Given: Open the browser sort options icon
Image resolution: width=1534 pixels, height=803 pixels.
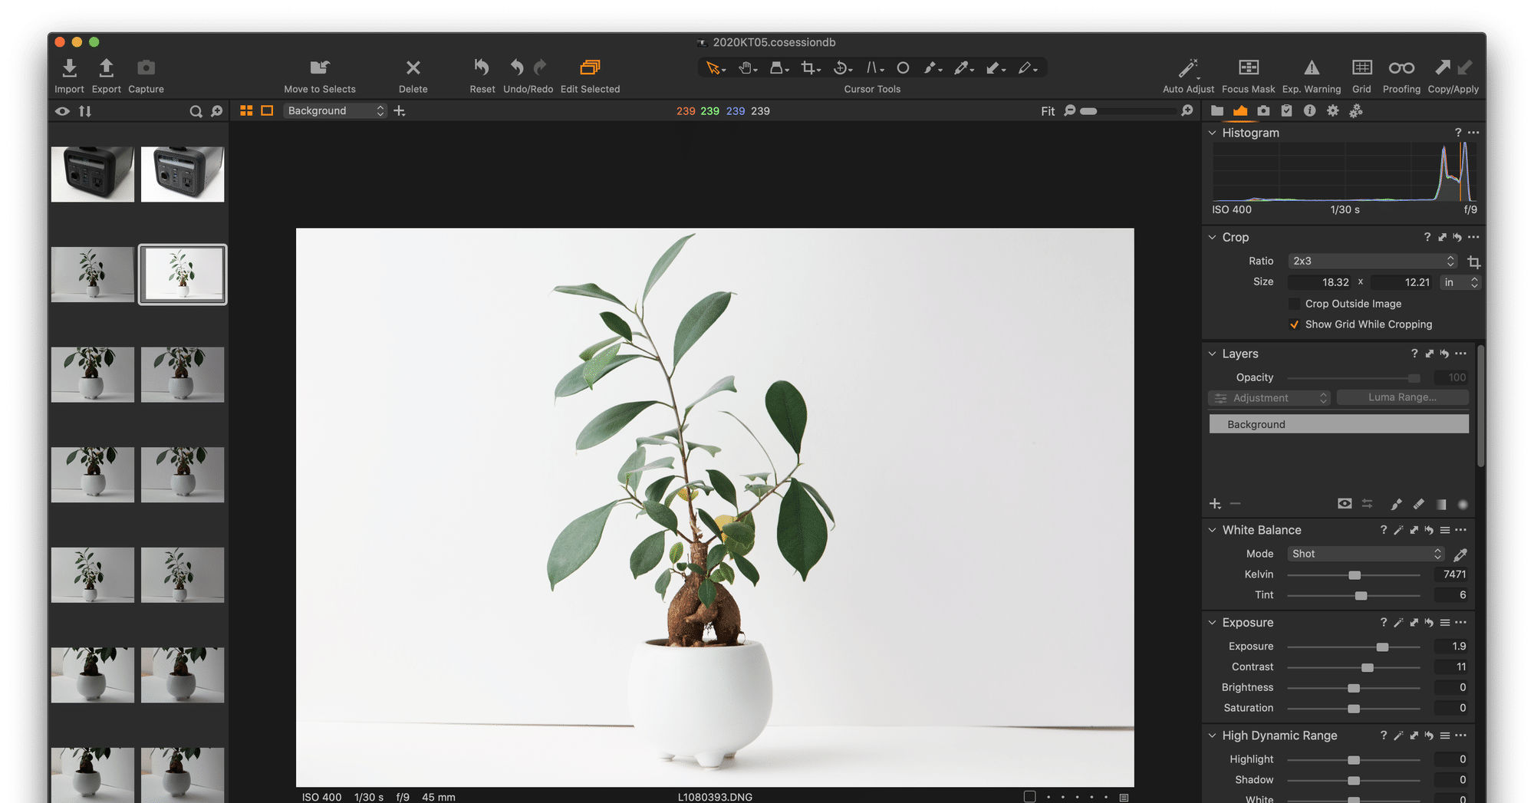Looking at the screenshot, I should click(x=85, y=111).
